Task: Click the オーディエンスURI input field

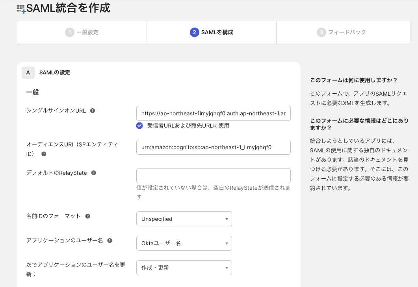Action: (214, 147)
